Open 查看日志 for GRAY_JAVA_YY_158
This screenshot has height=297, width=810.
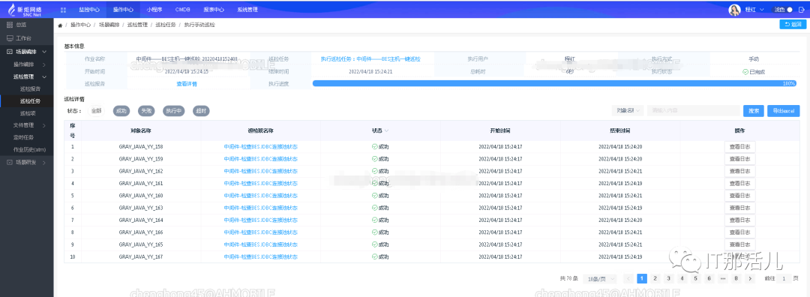[x=739, y=146]
